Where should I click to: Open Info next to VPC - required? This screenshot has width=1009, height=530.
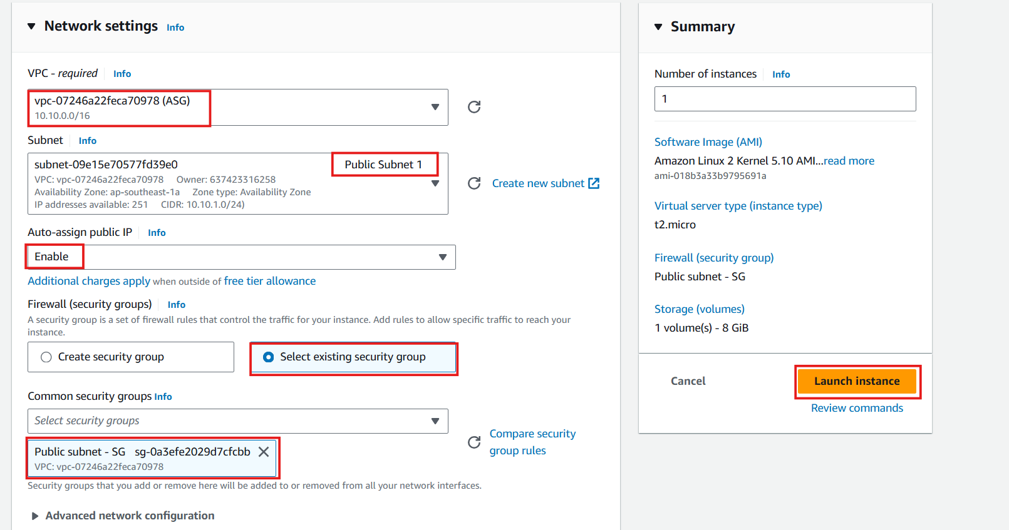pyautogui.click(x=122, y=74)
